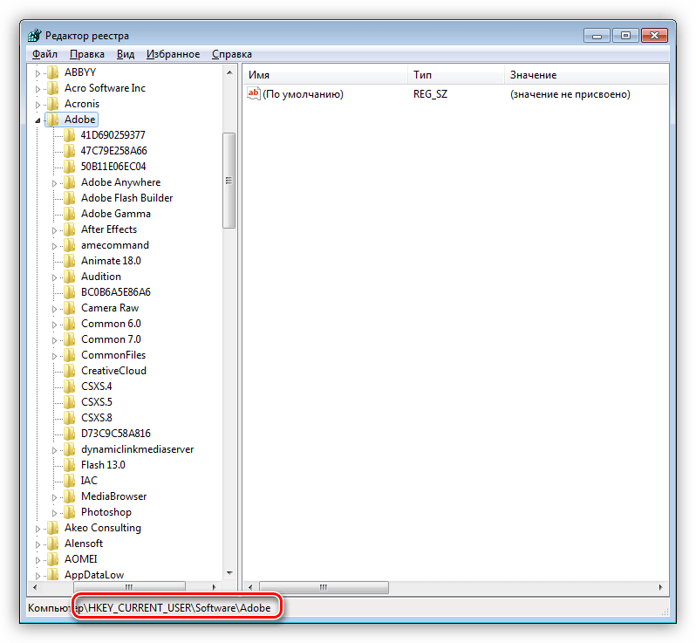Select the 50B11E06EC04 key

click(x=113, y=167)
